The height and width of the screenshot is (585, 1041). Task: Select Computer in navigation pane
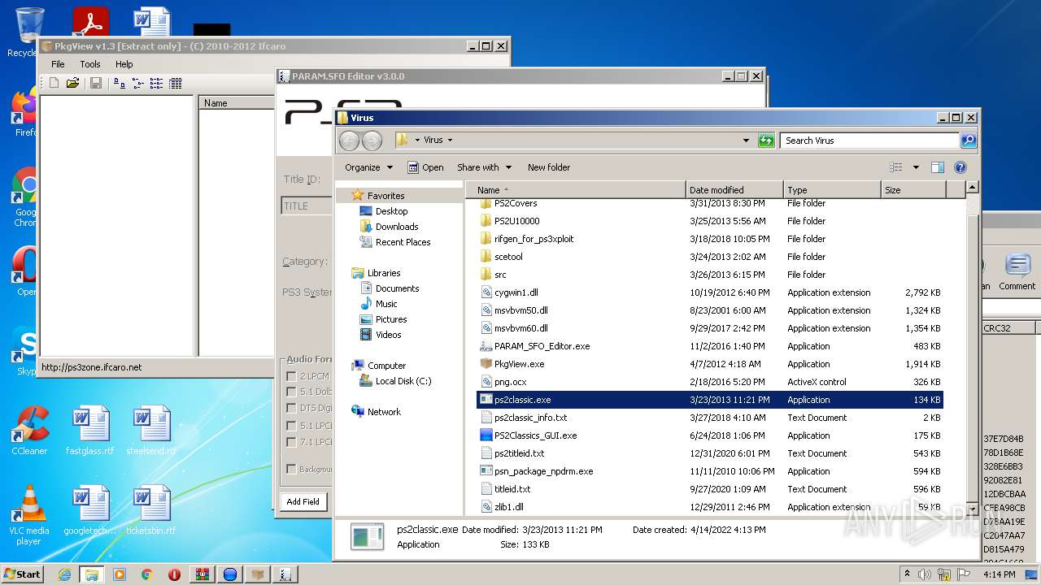pos(386,366)
